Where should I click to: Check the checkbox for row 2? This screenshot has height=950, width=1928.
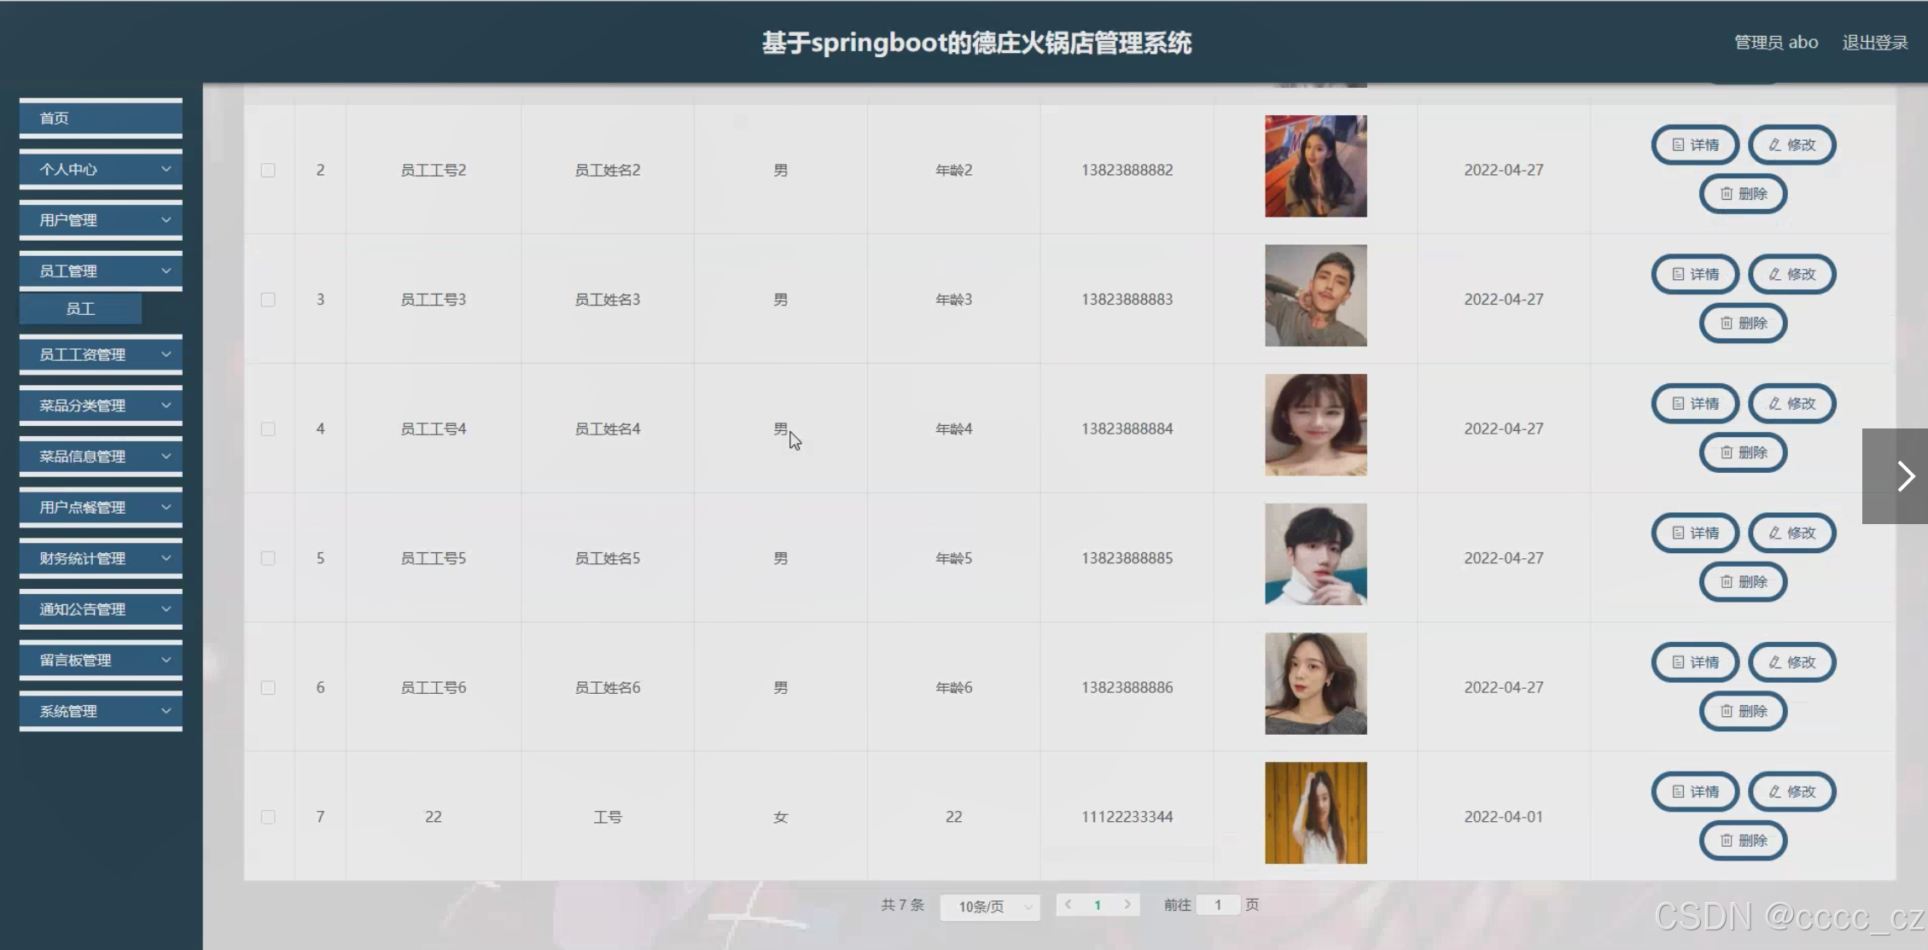pos(268,171)
